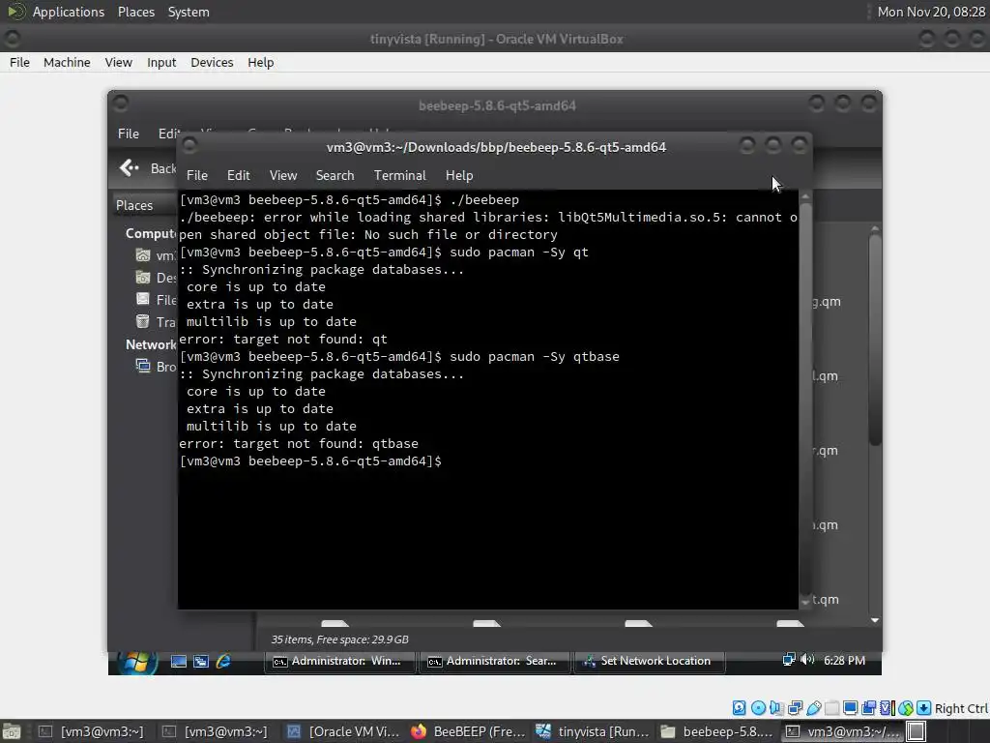This screenshot has width=990, height=743.
Task: Click the Network section heading in sidebar
Action: click(151, 344)
